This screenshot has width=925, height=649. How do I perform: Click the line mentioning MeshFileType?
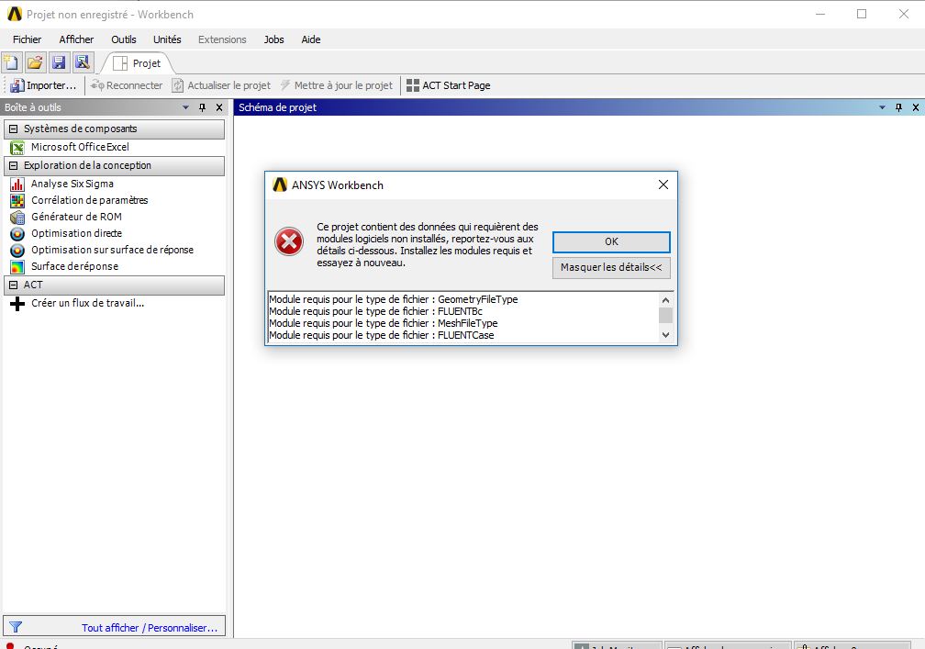click(384, 323)
